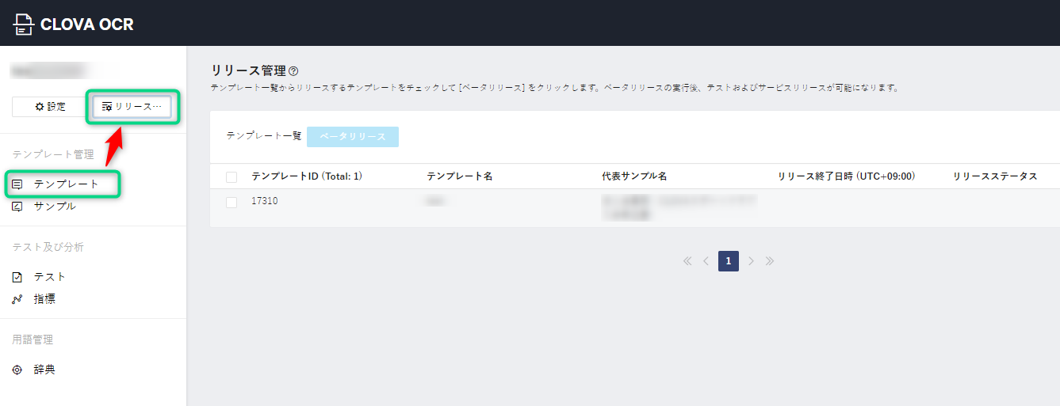Toggle the select-all checkbox in table header
Screen dimensions: 1060x406
click(x=232, y=176)
